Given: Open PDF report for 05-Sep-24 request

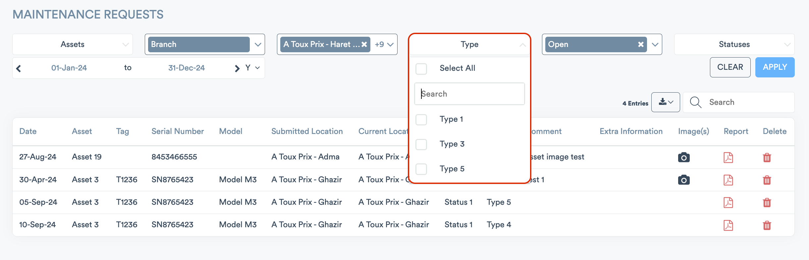Looking at the screenshot, I should click(x=728, y=202).
